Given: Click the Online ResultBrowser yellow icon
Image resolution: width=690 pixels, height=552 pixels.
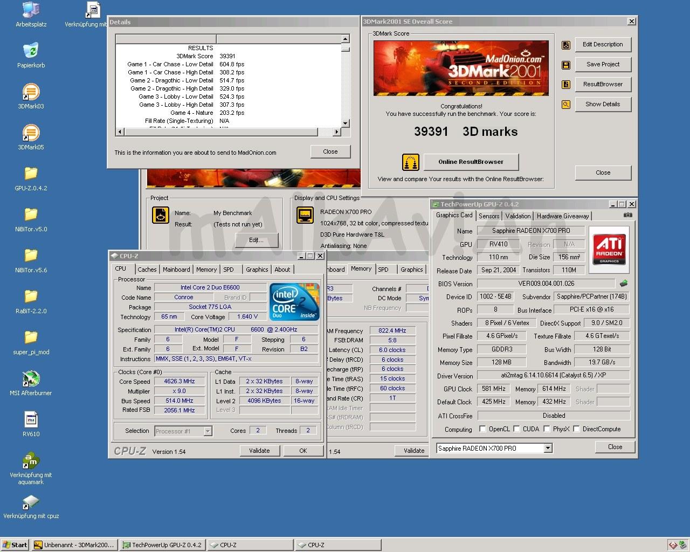Looking at the screenshot, I should click(411, 162).
